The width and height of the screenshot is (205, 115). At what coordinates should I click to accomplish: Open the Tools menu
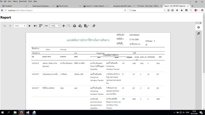[30, 1]
